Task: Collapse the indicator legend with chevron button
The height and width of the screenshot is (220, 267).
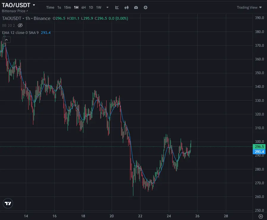Action: (7, 39)
